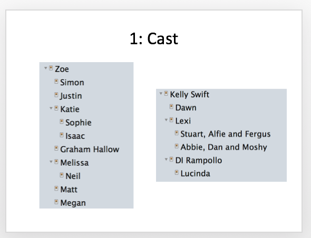Click the '1: Cast' title text
The width and height of the screenshot is (311, 238).
(x=154, y=38)
